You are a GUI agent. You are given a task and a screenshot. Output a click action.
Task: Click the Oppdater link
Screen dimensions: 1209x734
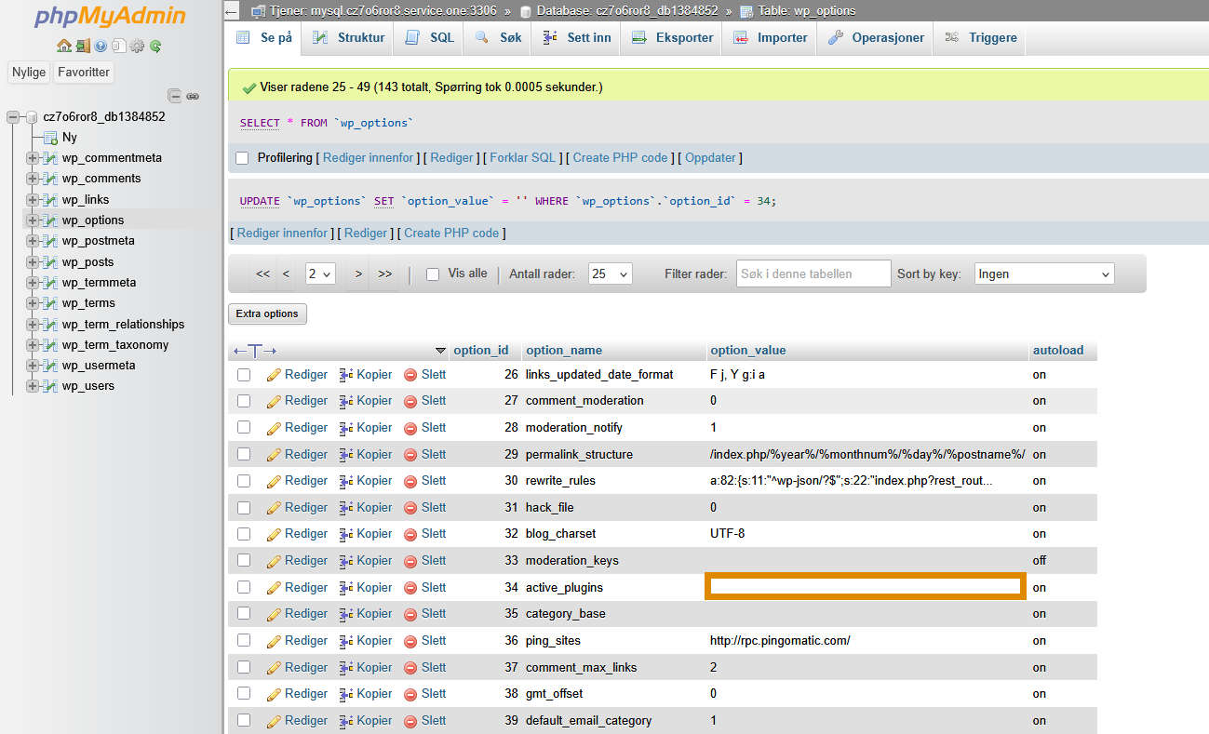coord(710,158)
